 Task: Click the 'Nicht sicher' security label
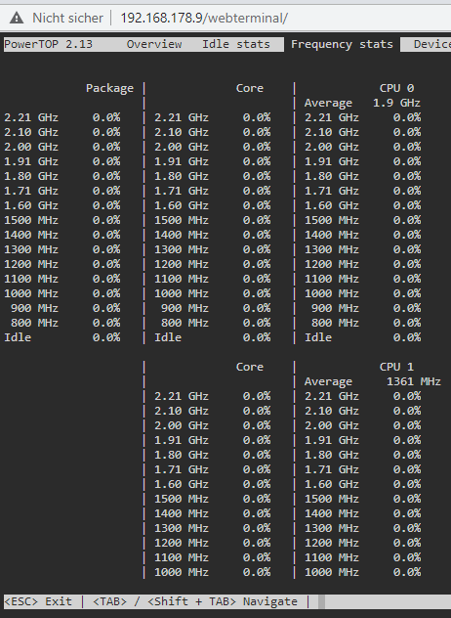67,18
